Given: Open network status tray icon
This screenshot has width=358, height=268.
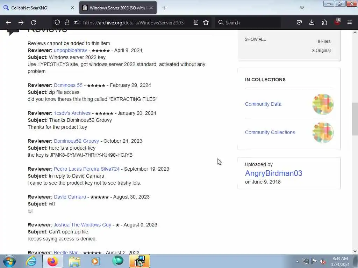Looking at the screenshot, I should [x=306, y=261].
